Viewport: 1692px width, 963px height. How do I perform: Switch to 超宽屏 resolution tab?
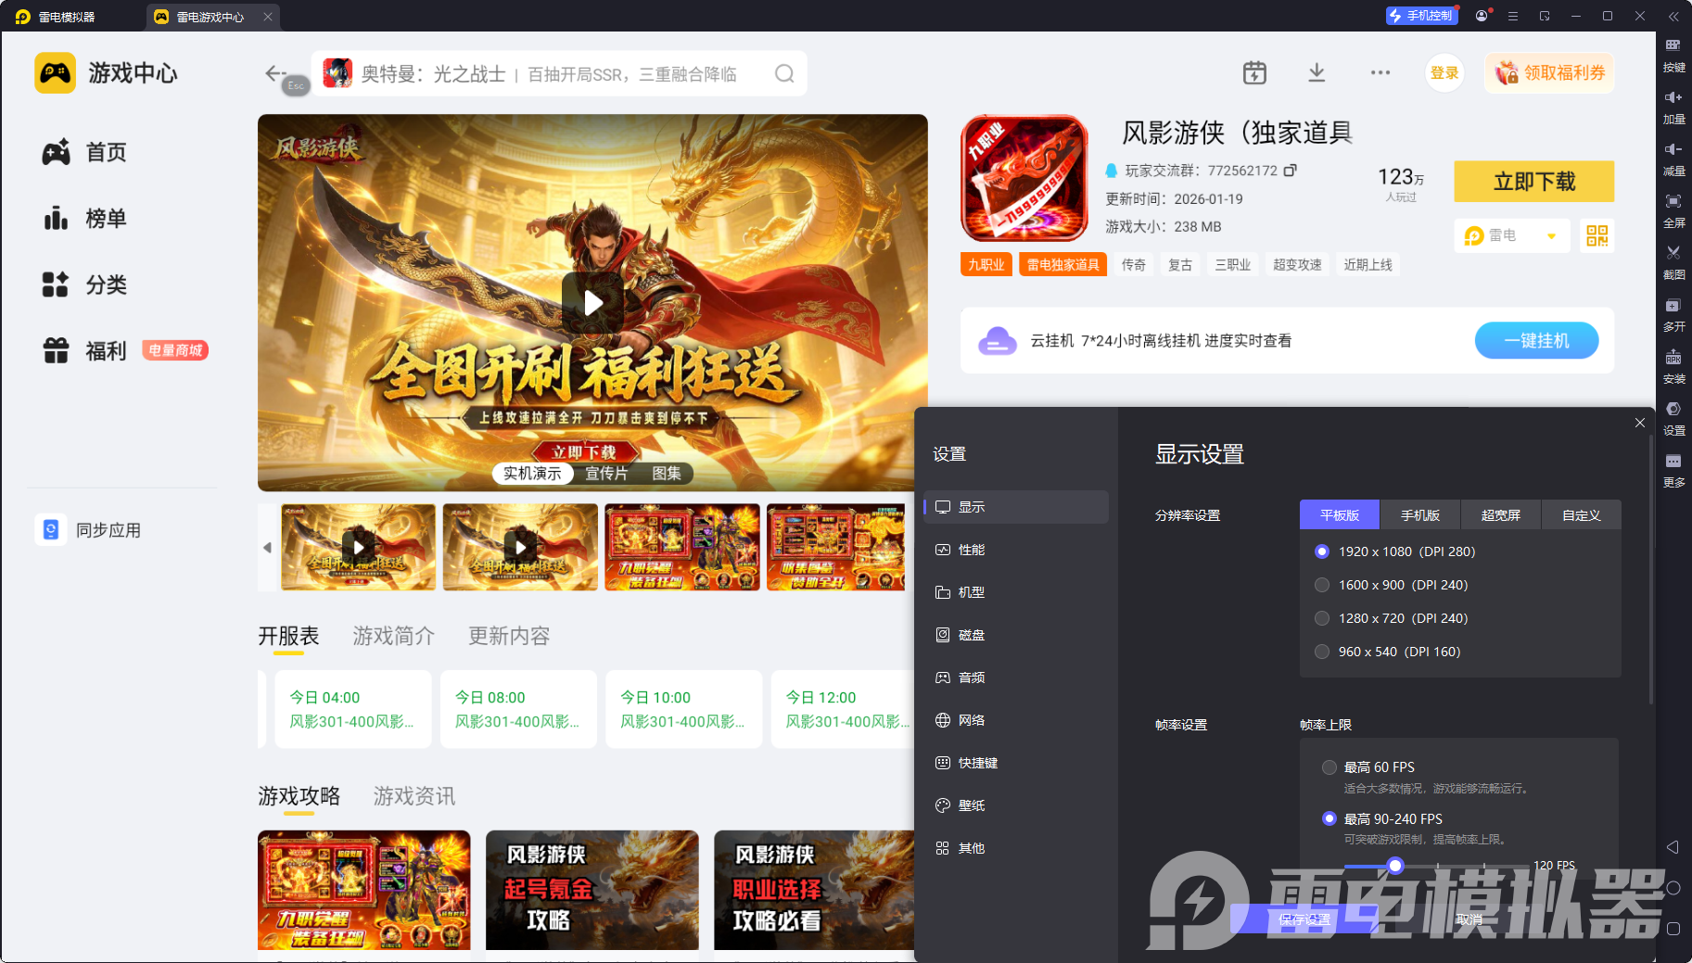[1501, 515]
